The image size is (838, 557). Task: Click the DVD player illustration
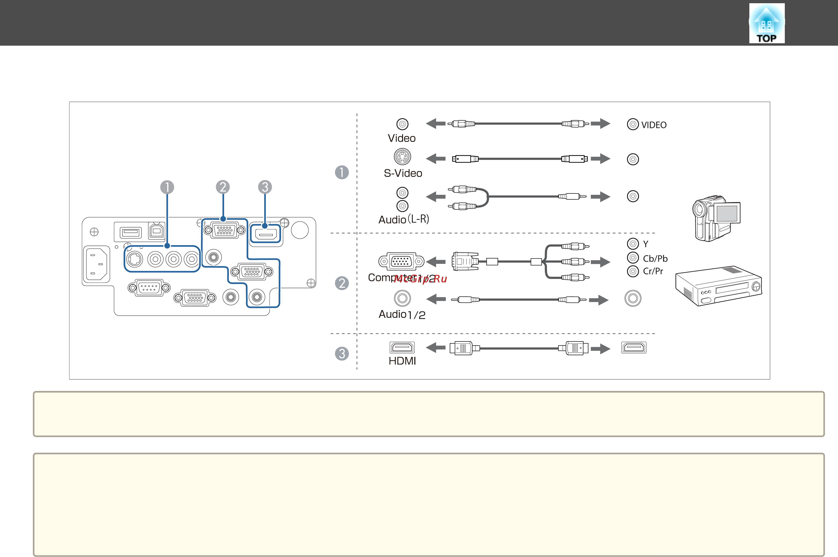click(719, 286)
